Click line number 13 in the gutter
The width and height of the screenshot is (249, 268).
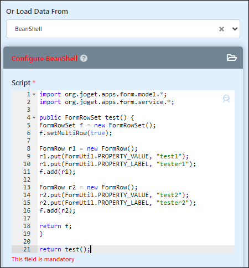coord(27,187)
